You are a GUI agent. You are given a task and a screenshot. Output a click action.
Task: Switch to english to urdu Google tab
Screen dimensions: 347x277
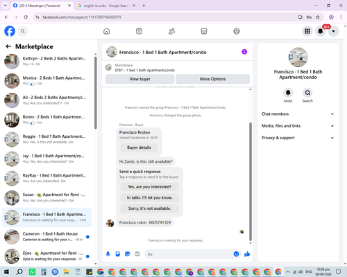point(106,6)
